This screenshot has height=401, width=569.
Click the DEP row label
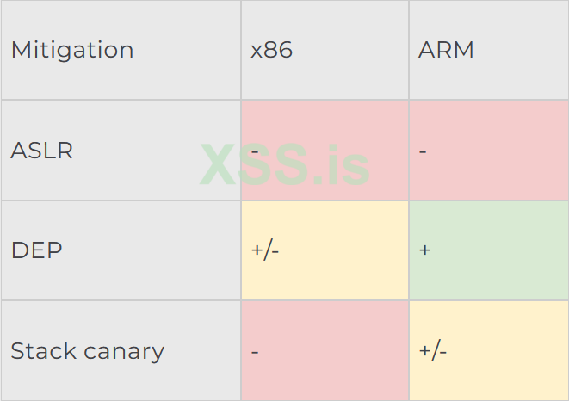pyautogui.click(x=36, y=250)
